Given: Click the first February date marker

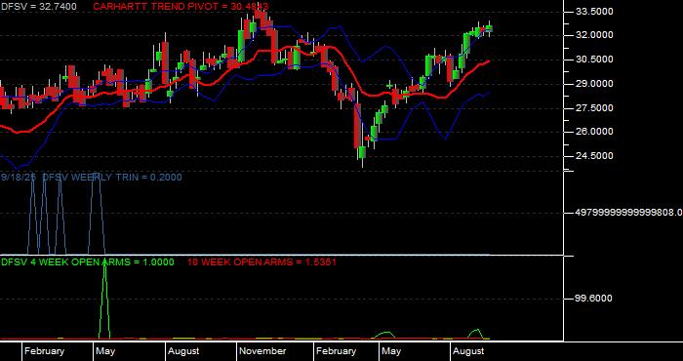Looking at the screenshot, I should pyautogui.click(x=44, y=351).
